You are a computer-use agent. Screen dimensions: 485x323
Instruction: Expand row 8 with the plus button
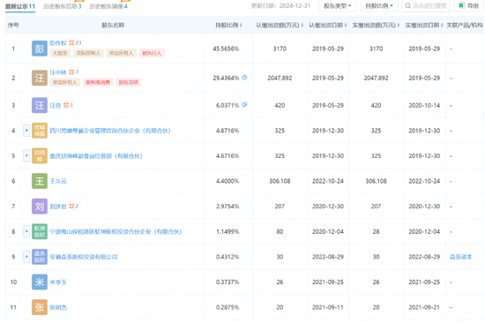pos(26,231)
